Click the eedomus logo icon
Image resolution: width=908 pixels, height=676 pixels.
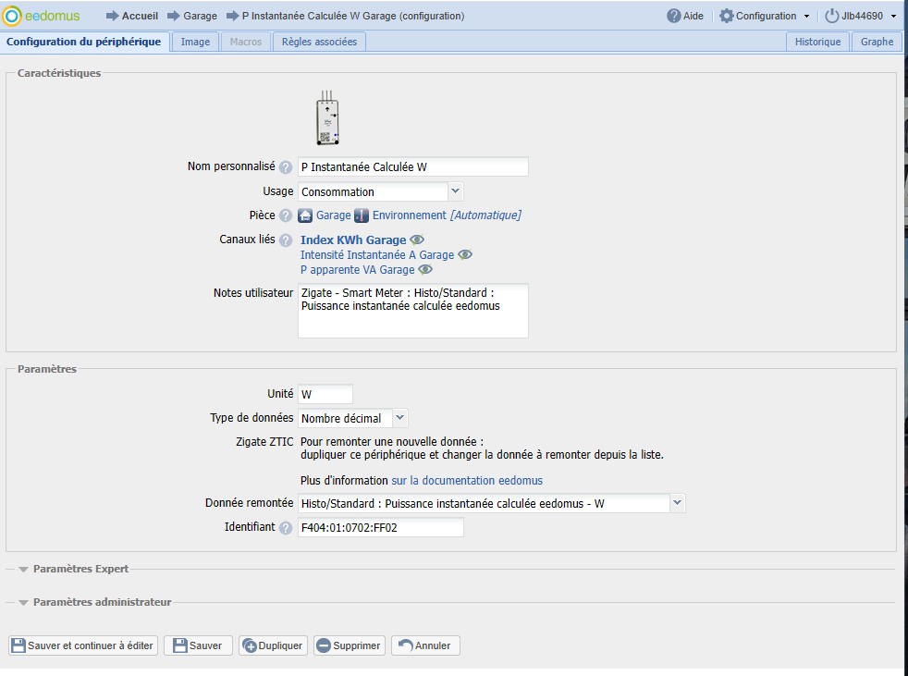tap(12, 16)
